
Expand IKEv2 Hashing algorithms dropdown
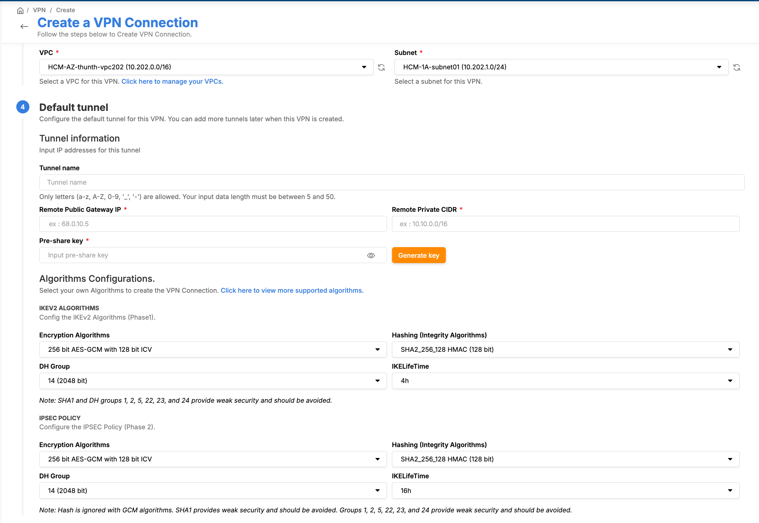tap(565, 350)
